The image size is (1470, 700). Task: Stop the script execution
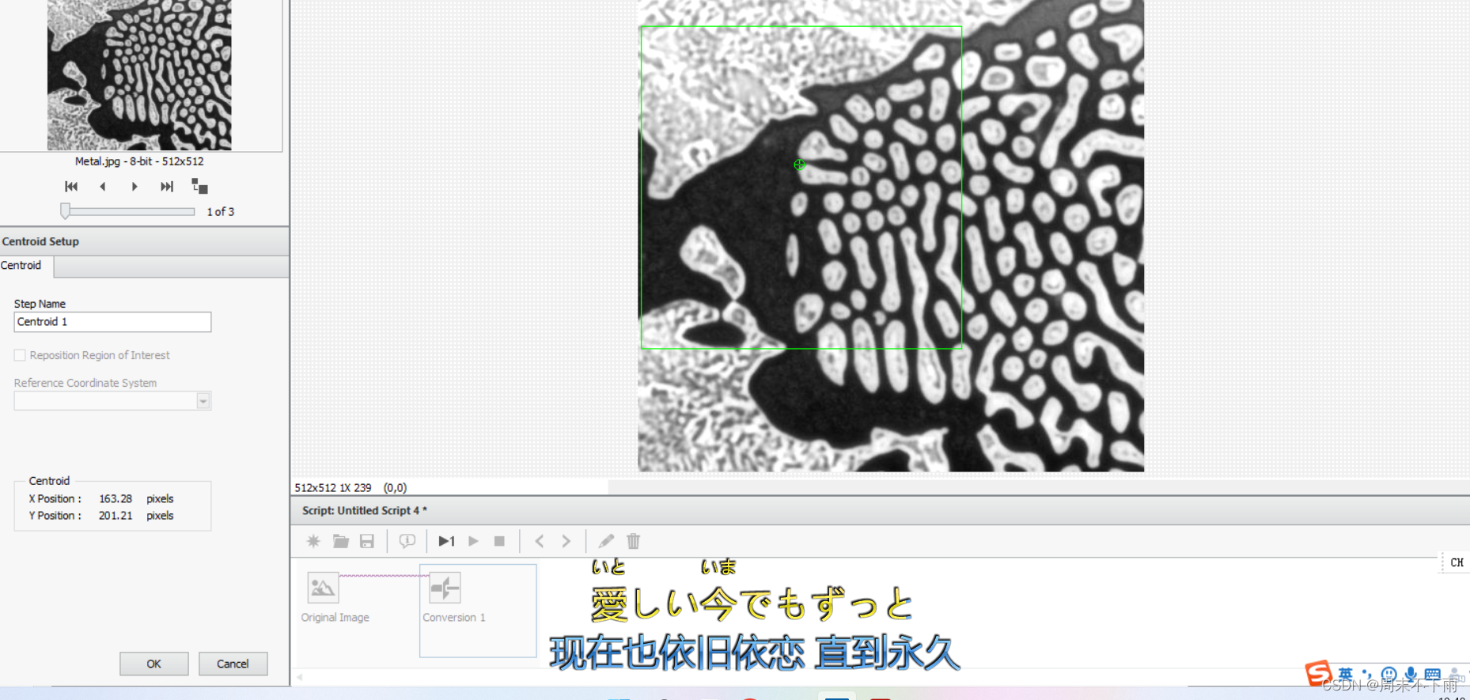(x=499, y=541)
